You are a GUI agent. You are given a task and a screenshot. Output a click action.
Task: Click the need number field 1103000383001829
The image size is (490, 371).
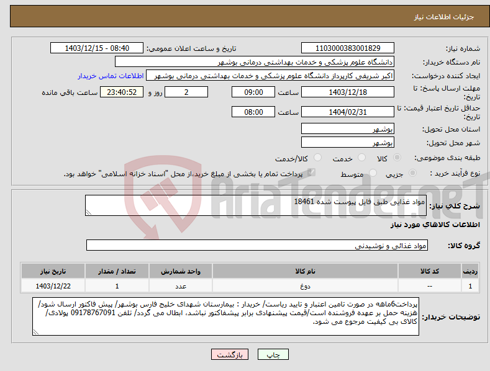[348, 48]
